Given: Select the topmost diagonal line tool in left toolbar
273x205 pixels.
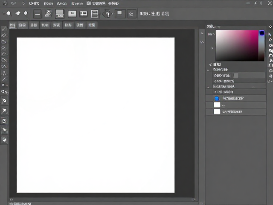Looking at the screenshot, I should tap(4, 29).
